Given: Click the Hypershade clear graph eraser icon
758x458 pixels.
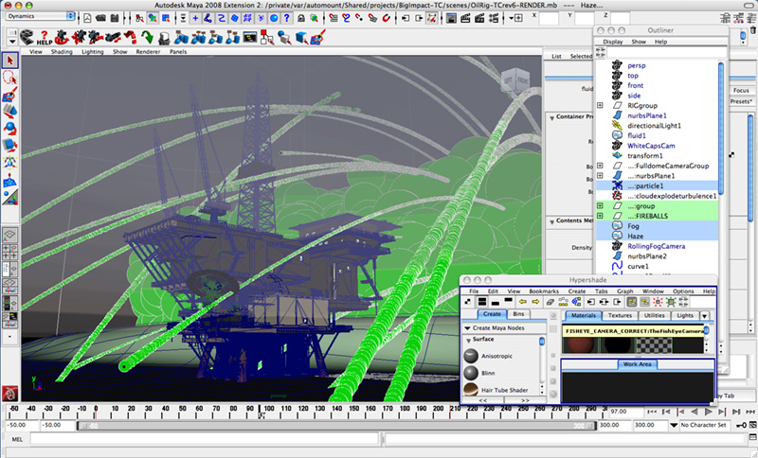Looking at the screenshot, I should (x=550, y=302).
